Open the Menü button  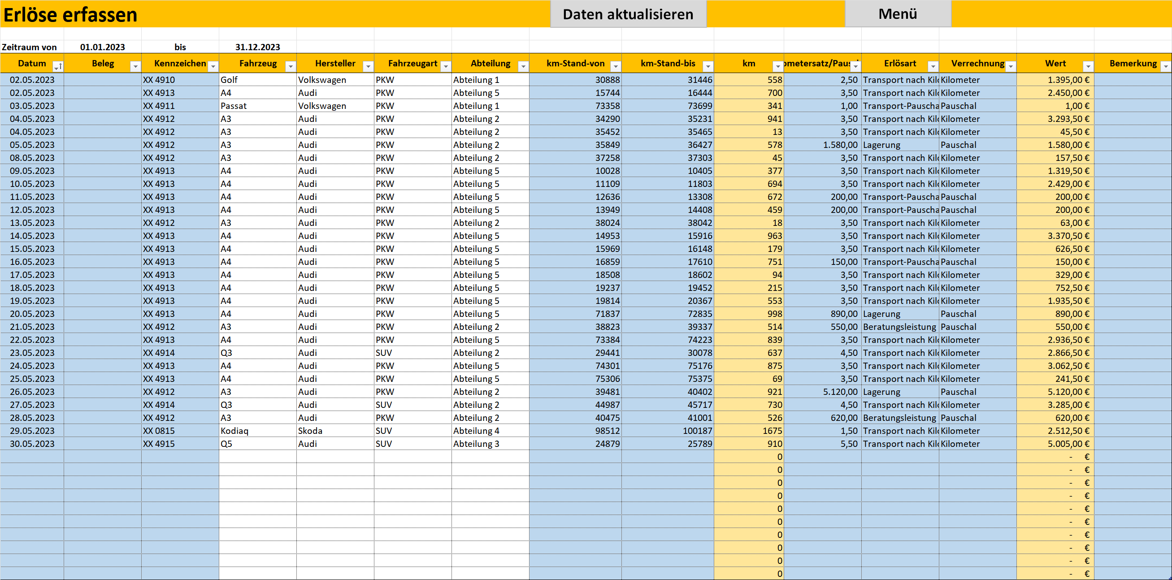[898, 14]
